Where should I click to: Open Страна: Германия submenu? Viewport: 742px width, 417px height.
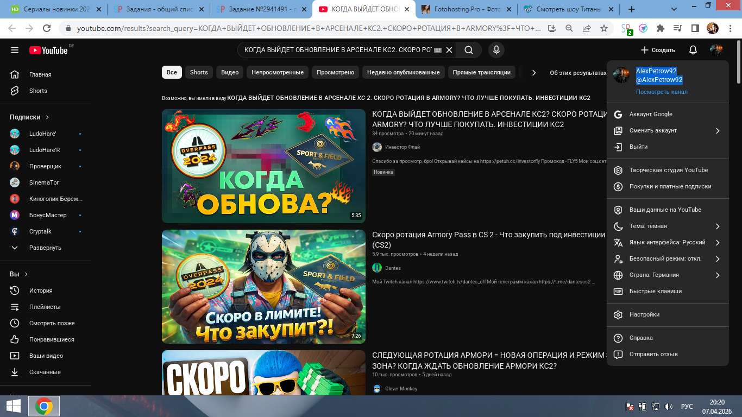[668, 275]
